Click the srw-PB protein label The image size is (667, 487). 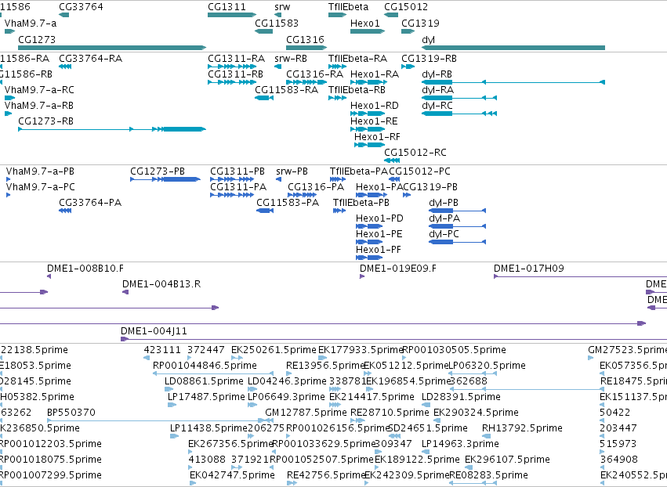292,171
